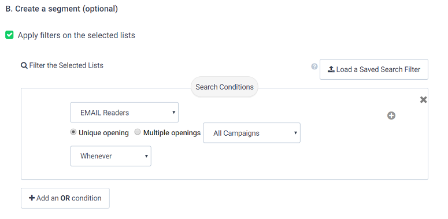Click the magnifier icon beside Filter the Selected Lists
The image size is (448, 219).
pos(24,66)
